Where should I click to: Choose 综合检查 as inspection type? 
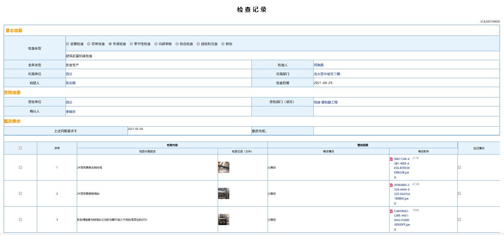177,44
